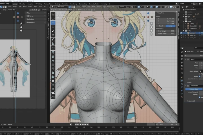Toggle Optimal Display checkbox in Subdivision

pyautogui.click(x=200, y=97)
